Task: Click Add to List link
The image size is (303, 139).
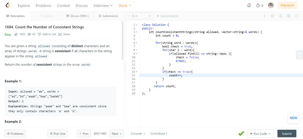Action: coord(49,34)
